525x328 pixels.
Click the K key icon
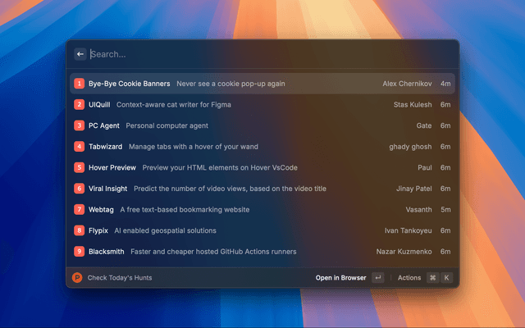pos(446,277)
